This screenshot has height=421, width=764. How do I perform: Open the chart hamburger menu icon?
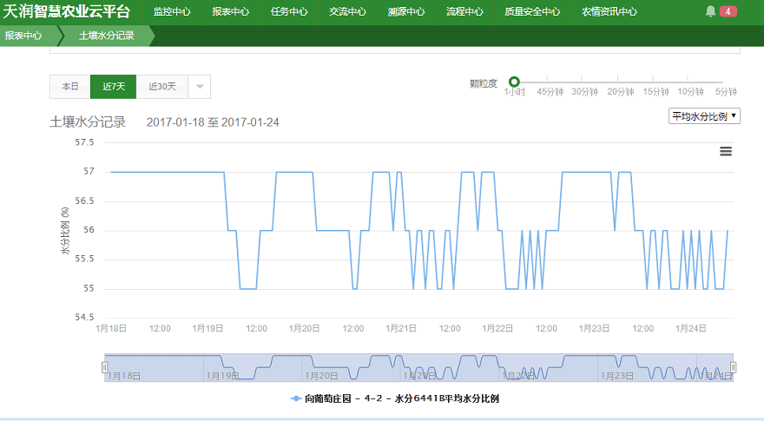[726, 151]
